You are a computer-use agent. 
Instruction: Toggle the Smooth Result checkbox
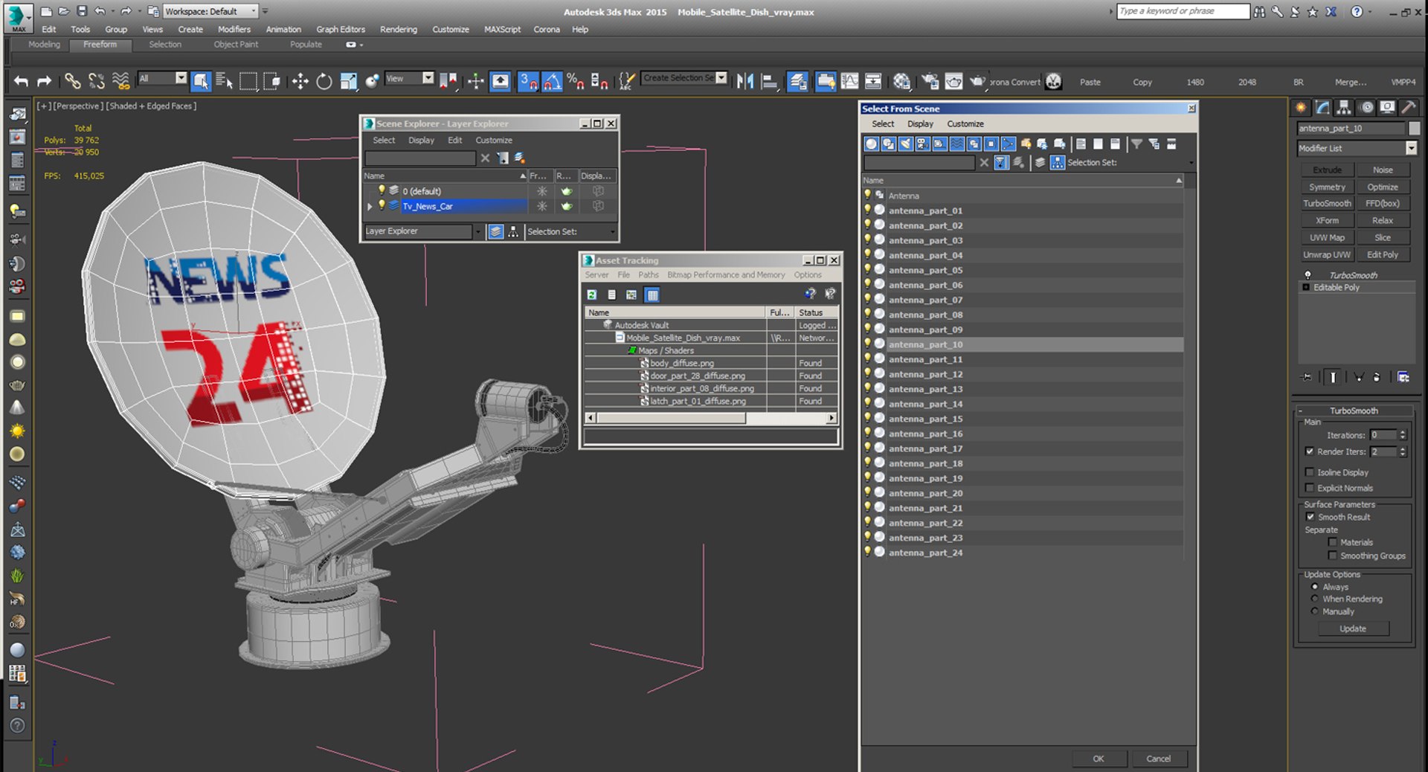pyautogui.click(x=1310, y=517)
